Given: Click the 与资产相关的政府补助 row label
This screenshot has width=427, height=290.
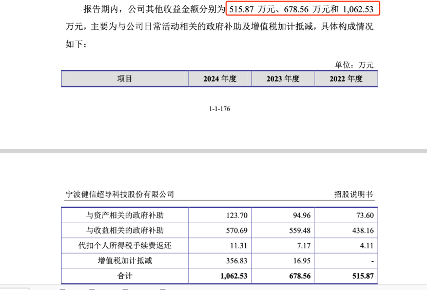Looking at the screenshot, I should click(x=125, y=215).
